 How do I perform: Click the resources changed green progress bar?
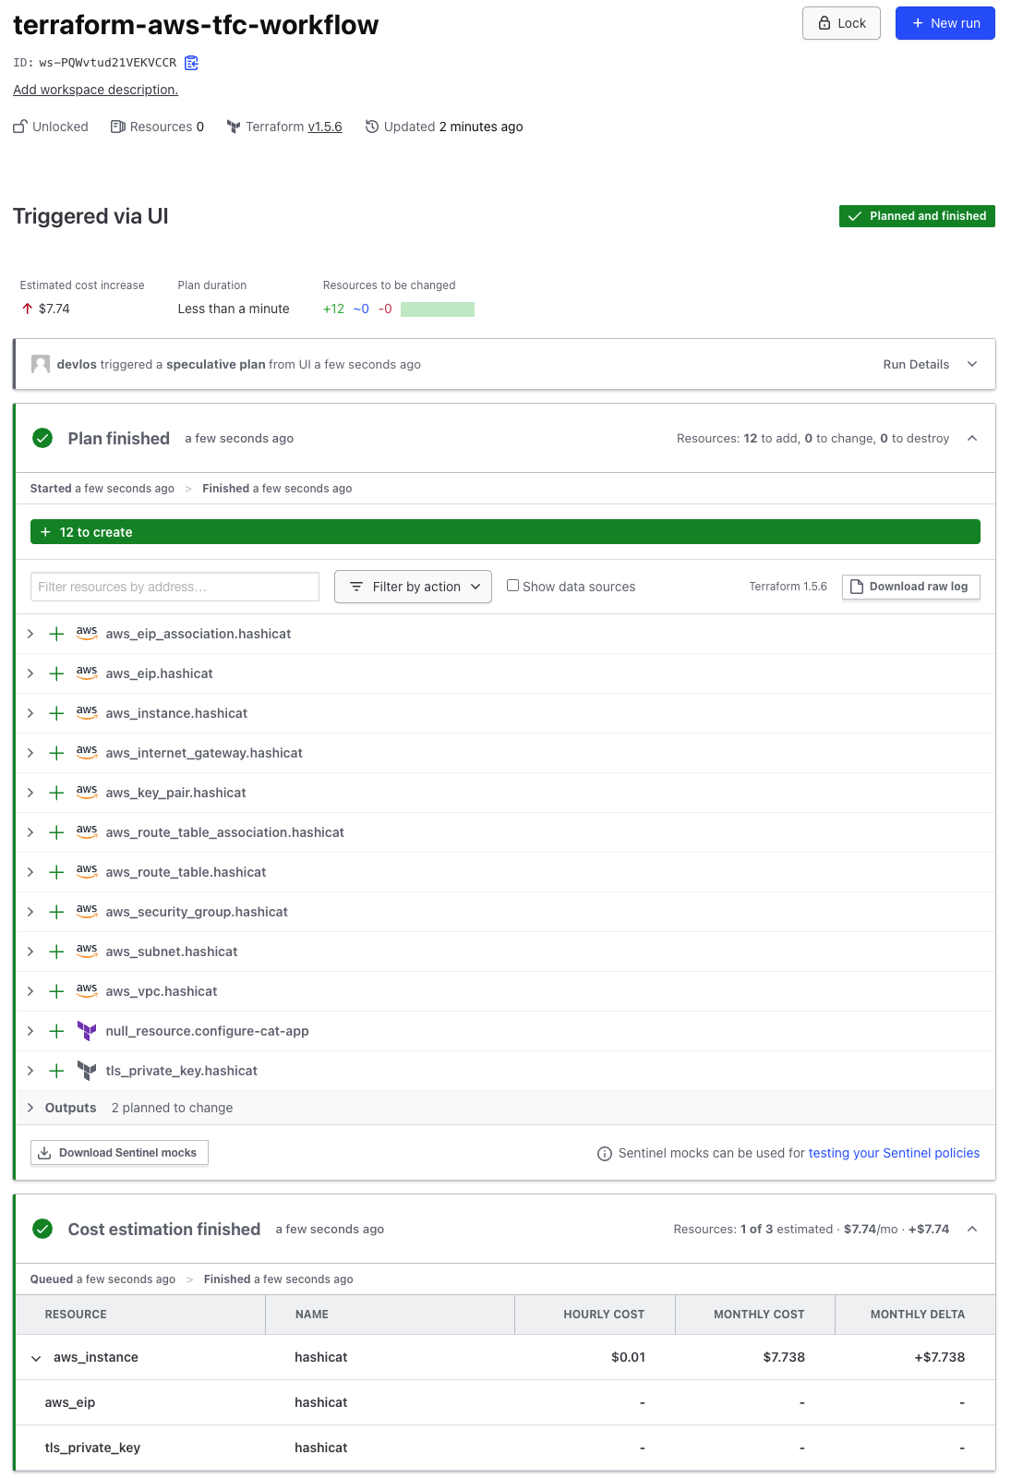coord(438,309)
